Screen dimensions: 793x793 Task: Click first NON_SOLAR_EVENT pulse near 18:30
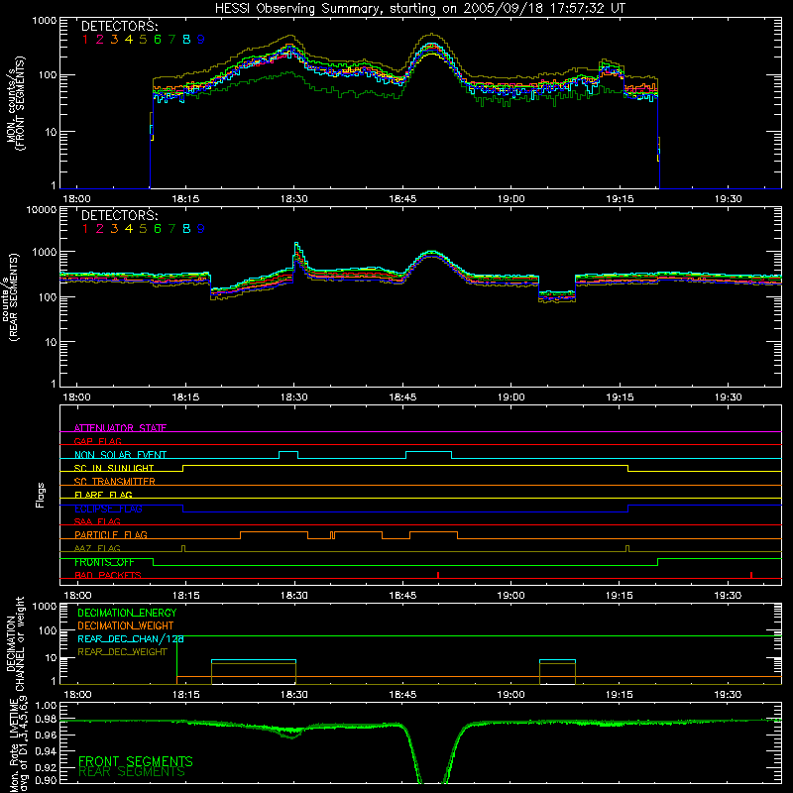pos(288,454)
